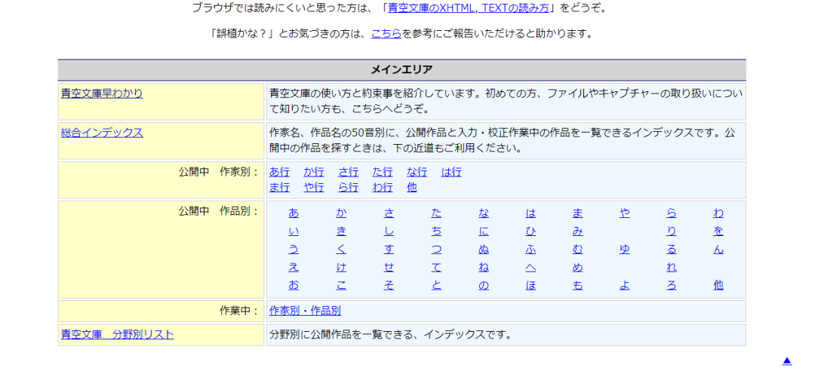Image resolution: width=815 pixels, height=371 pixels.
Task: Browse works starting with さ
Action: [x=389, y=213]
